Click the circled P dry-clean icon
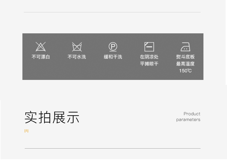The image size is (227, 167). 113,47
